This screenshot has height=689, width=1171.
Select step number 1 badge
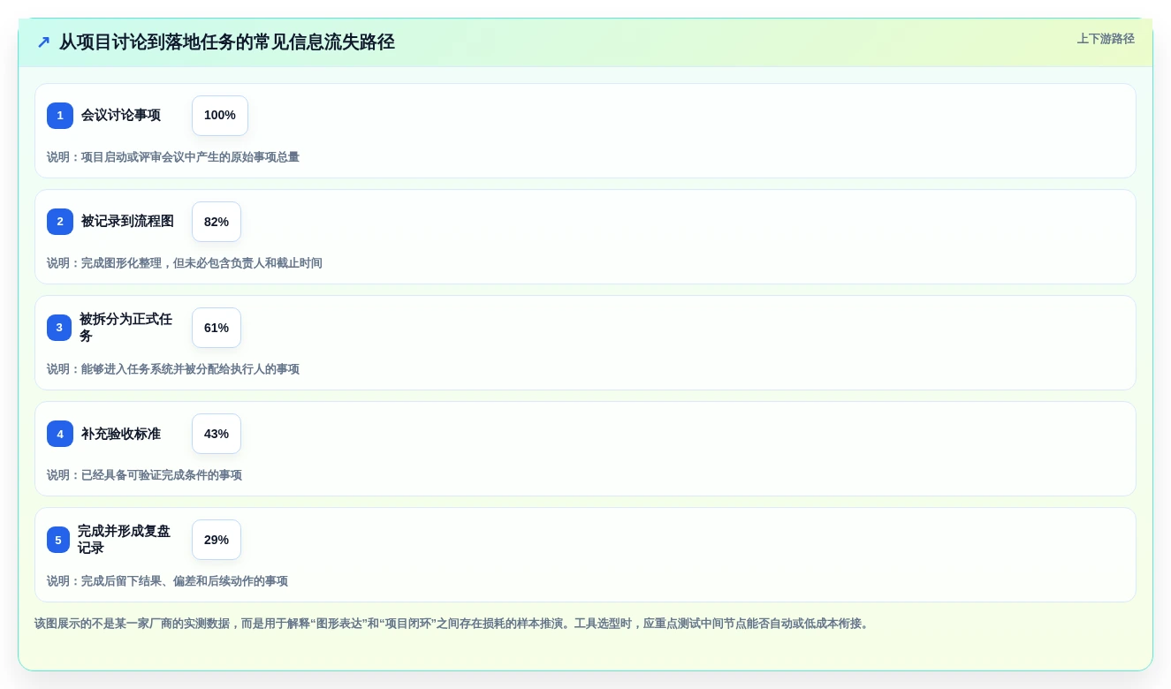pyautogui.click(x=60, y=116)
